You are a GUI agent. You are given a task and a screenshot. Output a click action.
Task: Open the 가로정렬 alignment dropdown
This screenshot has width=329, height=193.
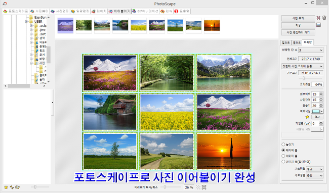coord(315,169)
